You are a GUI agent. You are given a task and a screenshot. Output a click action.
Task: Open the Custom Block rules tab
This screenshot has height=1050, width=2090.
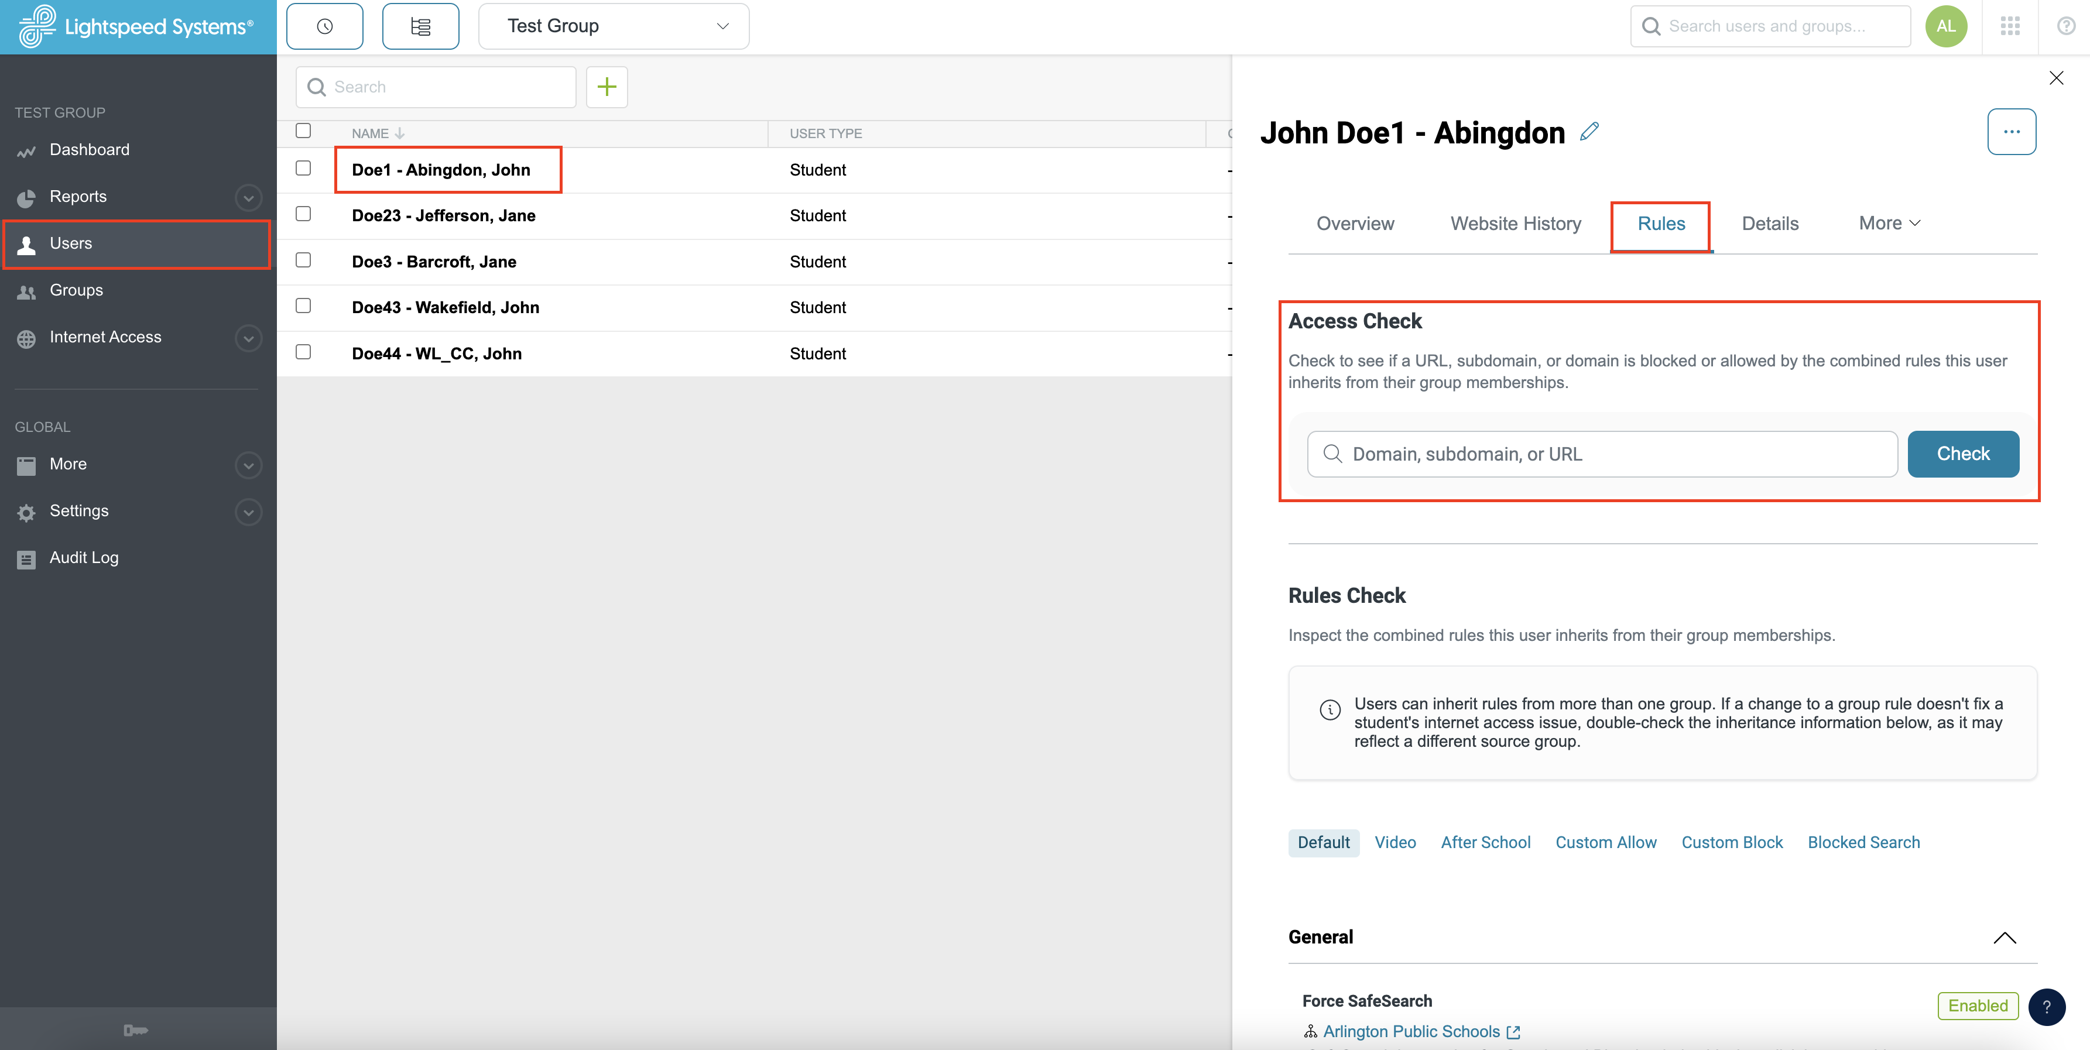(1731, 842)
